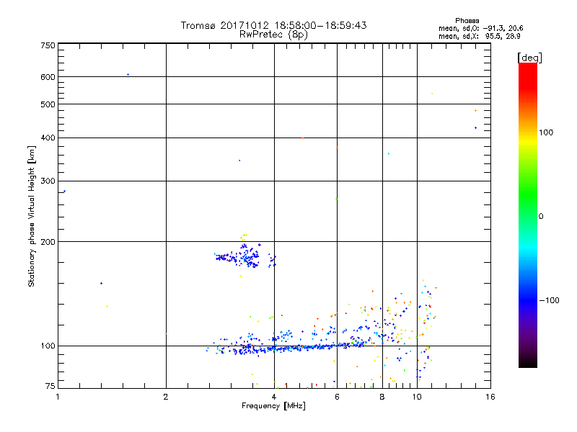Click the y-axis tick label '750'
The height and width of the screenshot is (432, 577).
click(48, 45)
